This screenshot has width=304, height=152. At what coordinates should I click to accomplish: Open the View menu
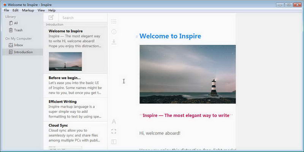tap(41, 10)
